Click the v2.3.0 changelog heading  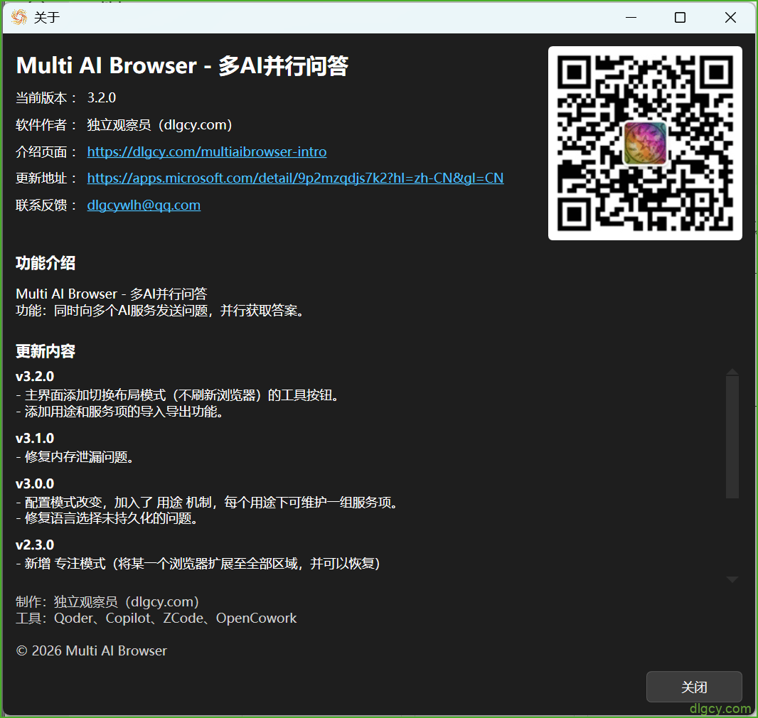pyautogui.click(x=35, y=545)
